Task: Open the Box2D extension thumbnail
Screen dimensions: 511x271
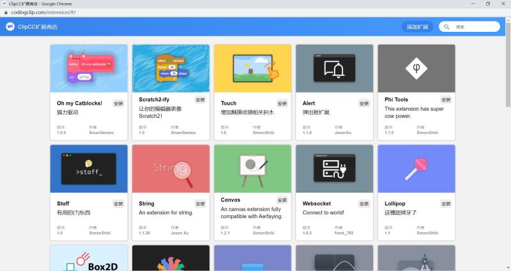Action: 89,258
